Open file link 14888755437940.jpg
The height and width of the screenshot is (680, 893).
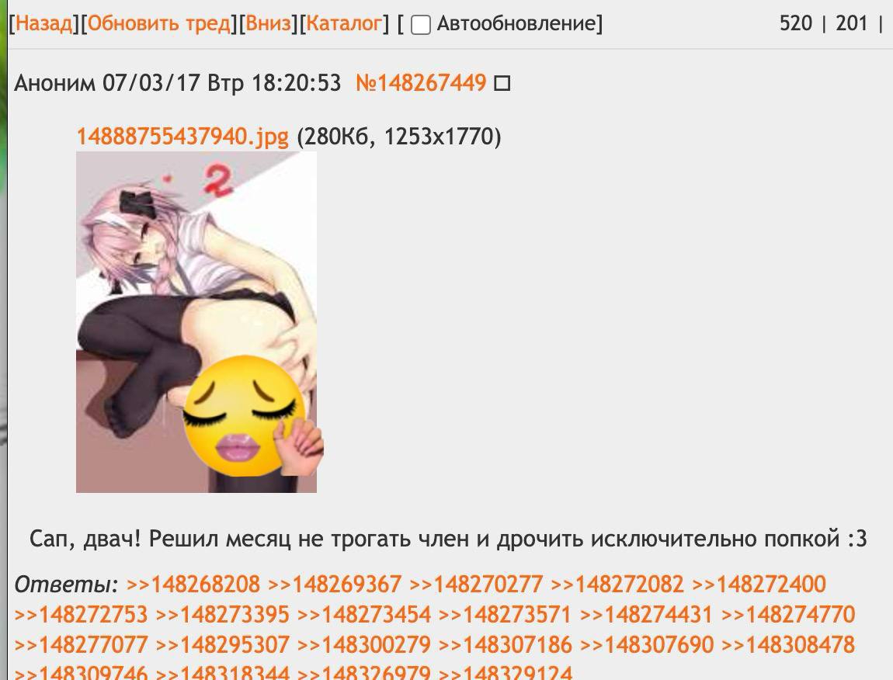pyautogui.click(x=182, y=137)
